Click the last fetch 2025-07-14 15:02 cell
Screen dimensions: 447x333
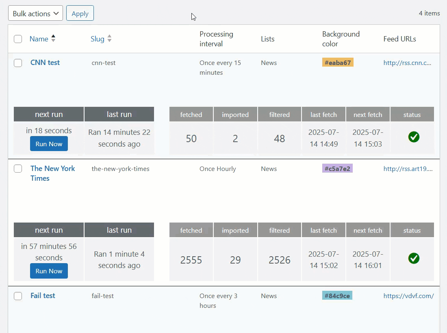(323, 259)
